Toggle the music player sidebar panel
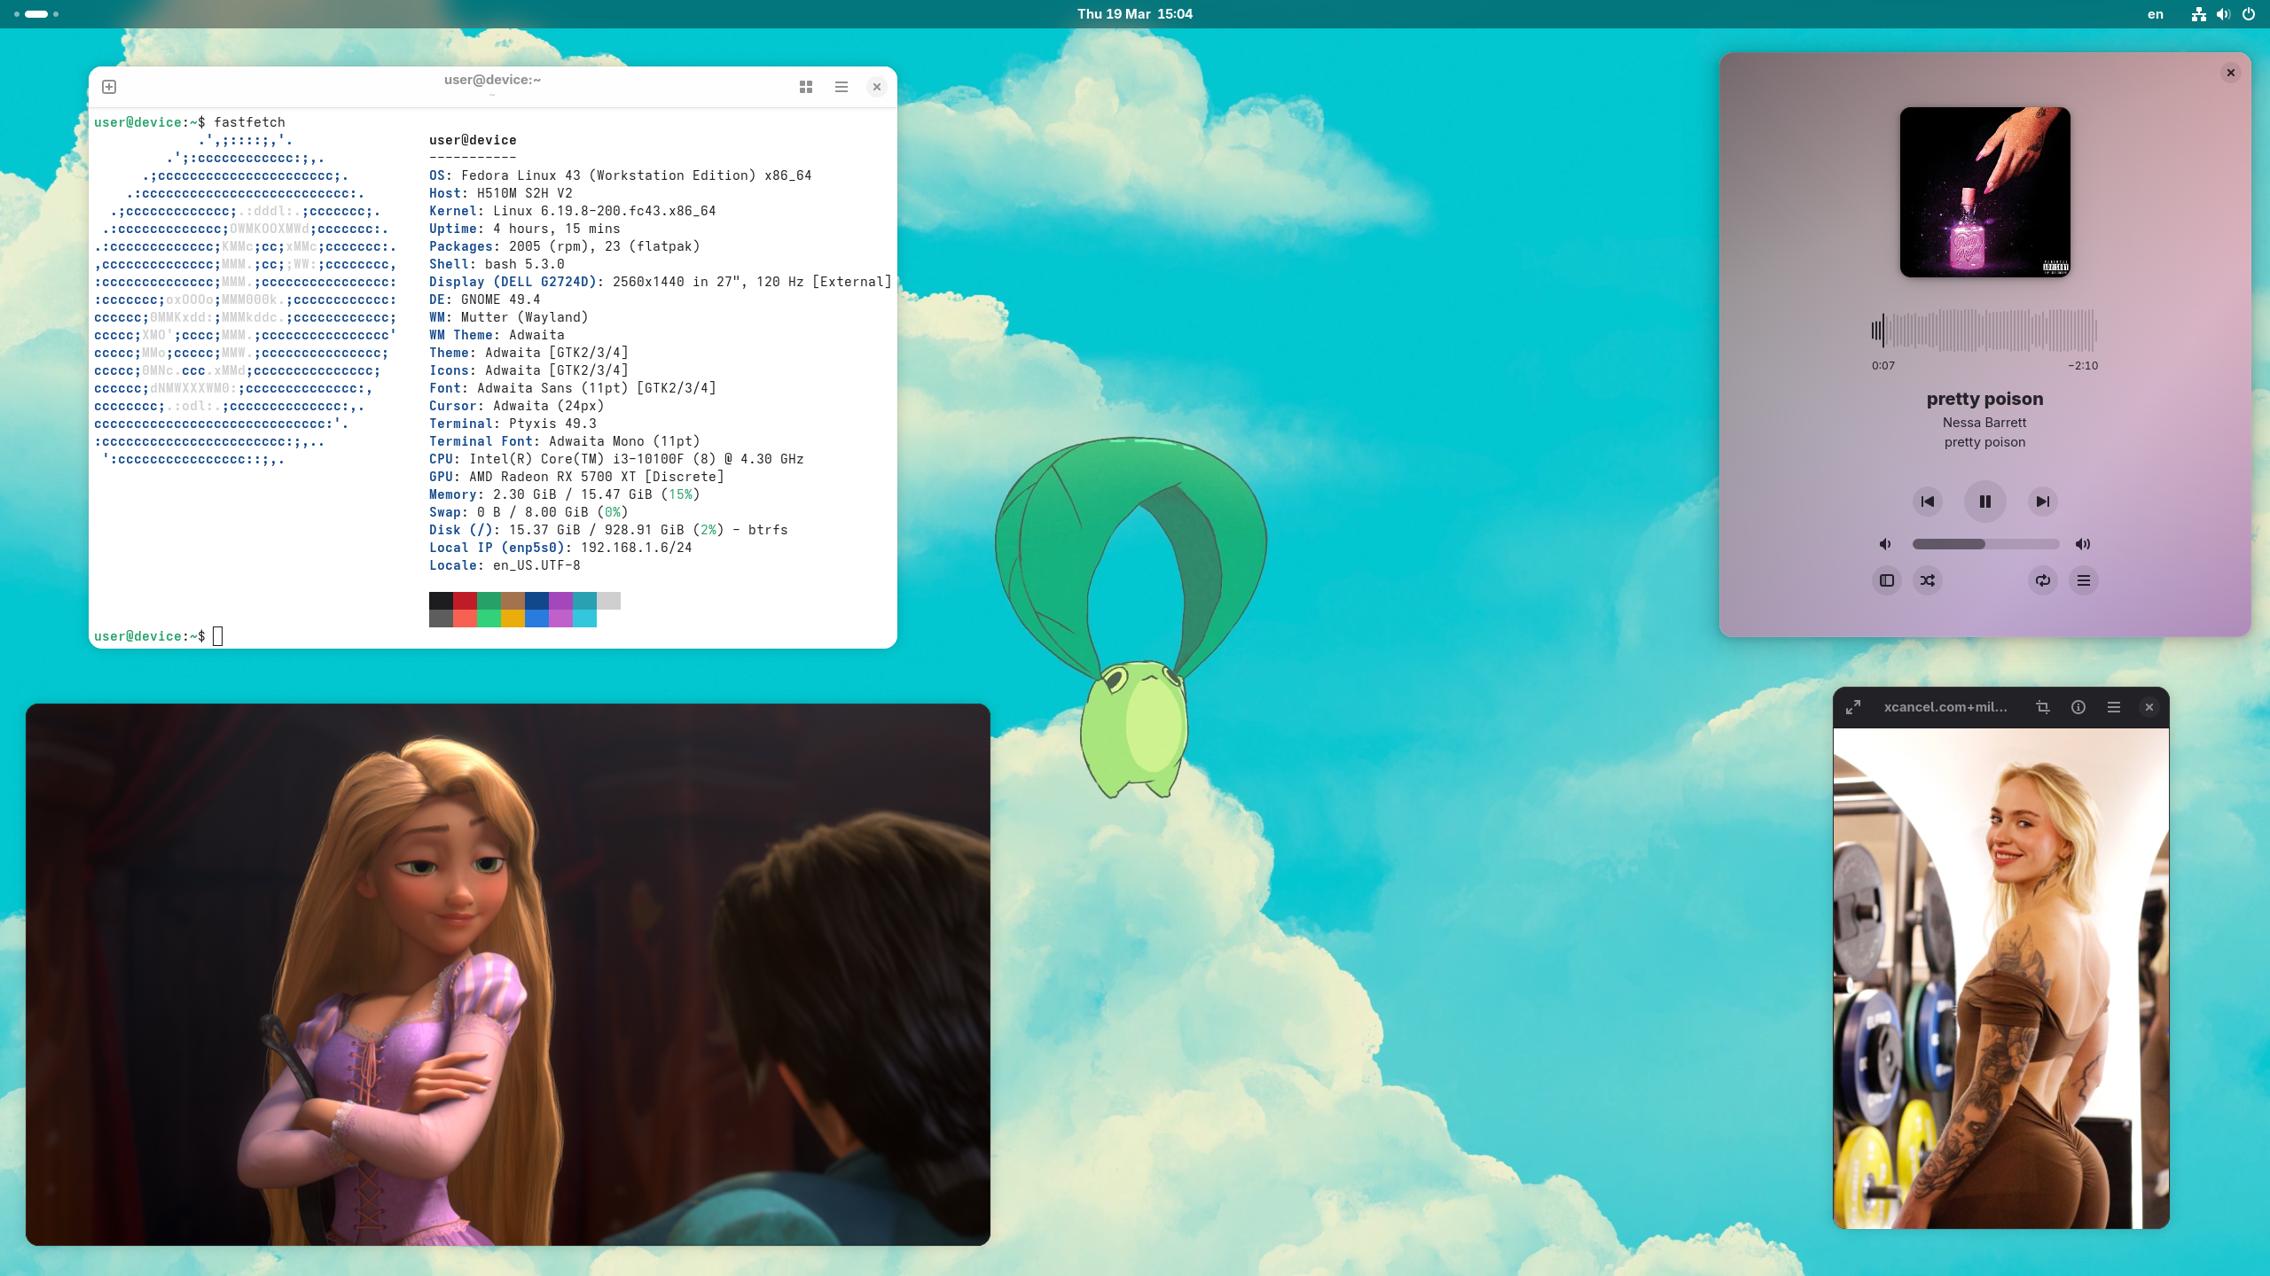The width and height of the screenshot is (2270, 1276). (1886, 580)
